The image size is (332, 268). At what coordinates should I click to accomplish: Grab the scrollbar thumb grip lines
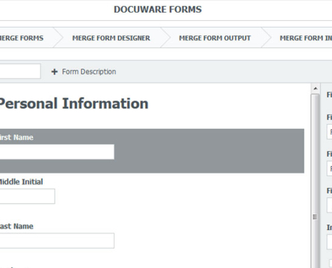click(x=315, y=217)
